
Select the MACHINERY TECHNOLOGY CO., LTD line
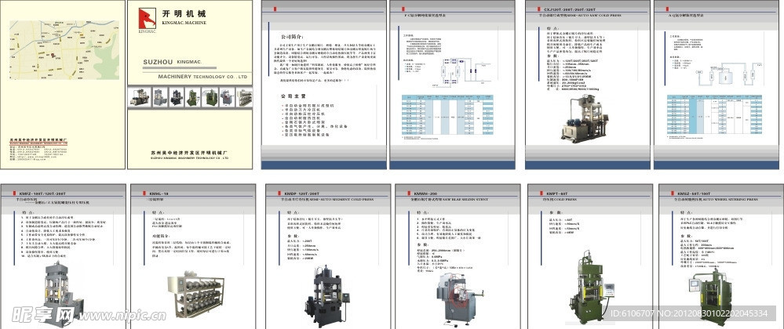point(202,77)
